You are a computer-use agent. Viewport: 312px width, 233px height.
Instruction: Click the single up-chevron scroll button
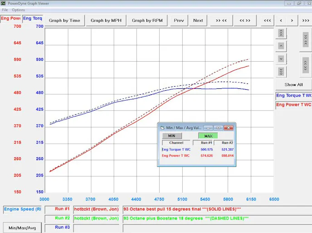click(281, 46)
